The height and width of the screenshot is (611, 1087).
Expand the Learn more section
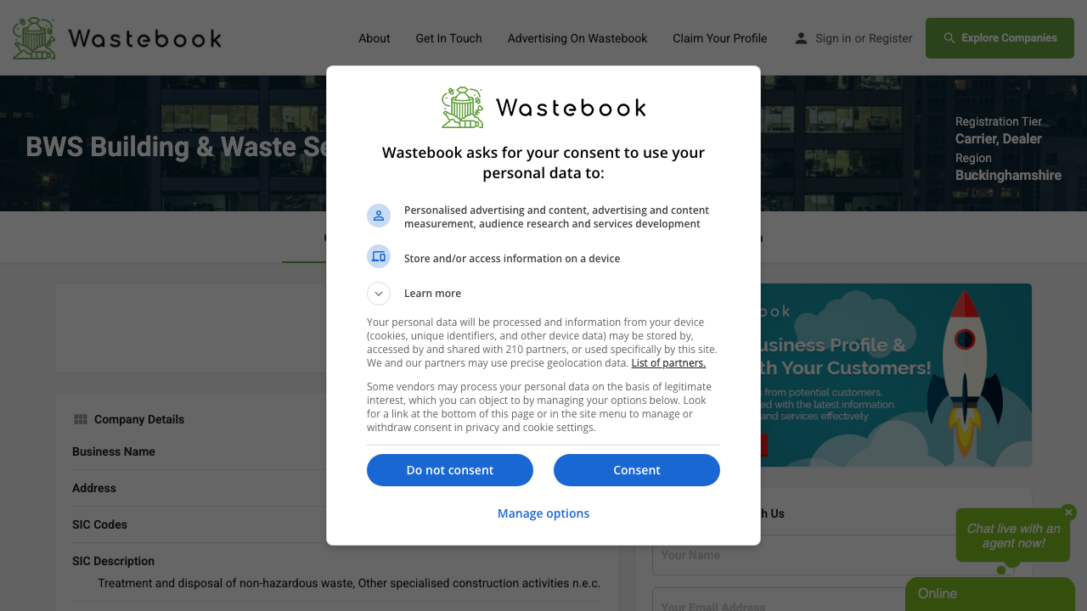pos(433,293)
